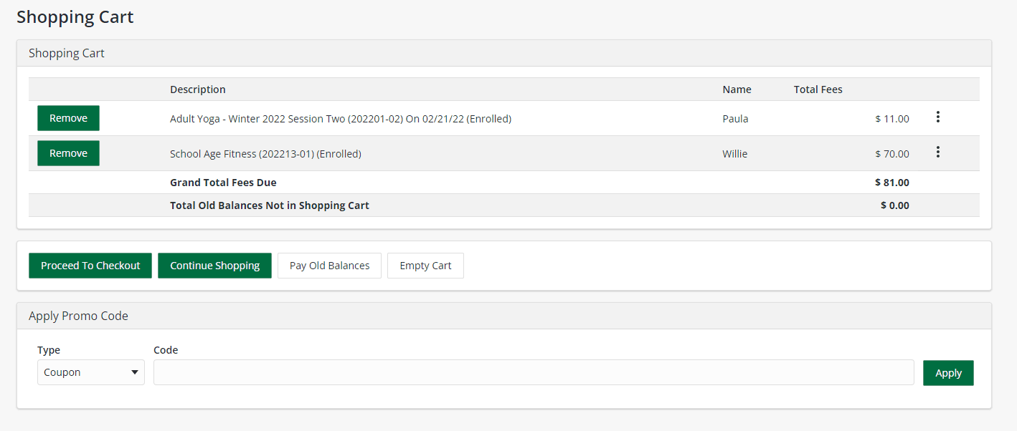Select Pay Old Balances
The image size is (1017, 431).
click(329, 266)
